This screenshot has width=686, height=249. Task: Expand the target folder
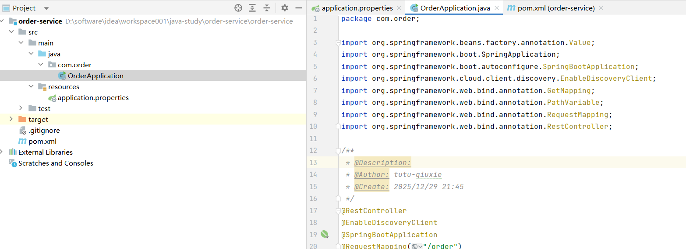click(x=11, y=119)
